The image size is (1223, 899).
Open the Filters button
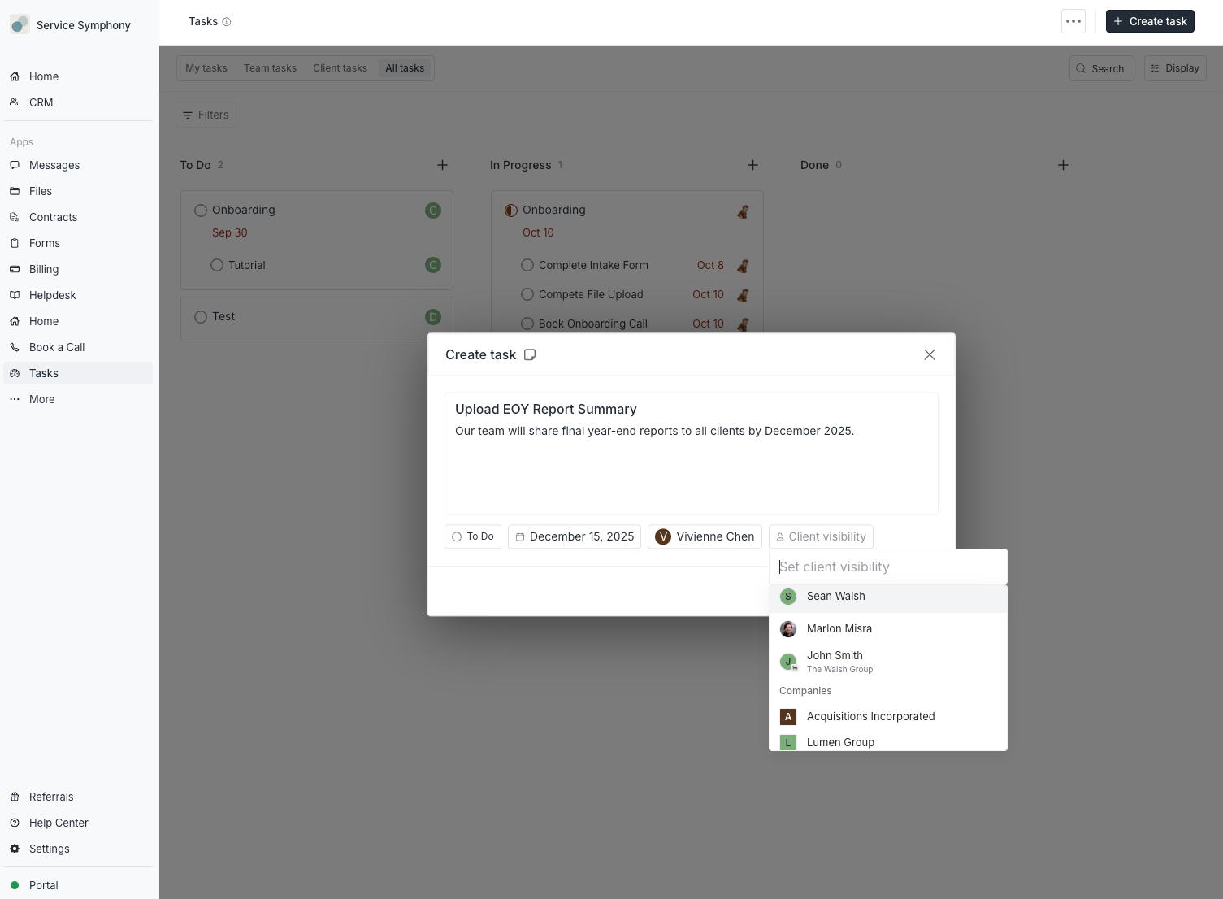(x=206, y=115)
